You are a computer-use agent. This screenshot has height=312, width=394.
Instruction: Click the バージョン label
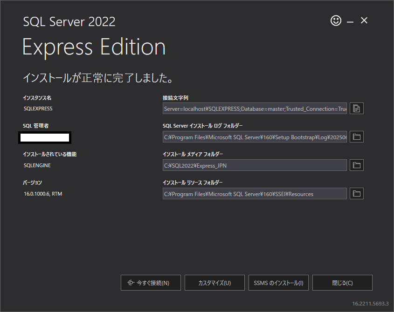33,183
